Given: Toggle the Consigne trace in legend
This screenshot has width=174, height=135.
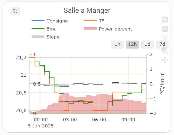Looking at the screenshot, I should pyautogui.click(x=57, y=21).
